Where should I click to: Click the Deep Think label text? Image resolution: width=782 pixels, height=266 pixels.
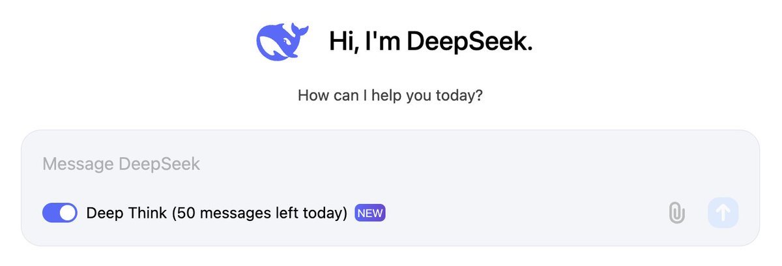(126, 213)
